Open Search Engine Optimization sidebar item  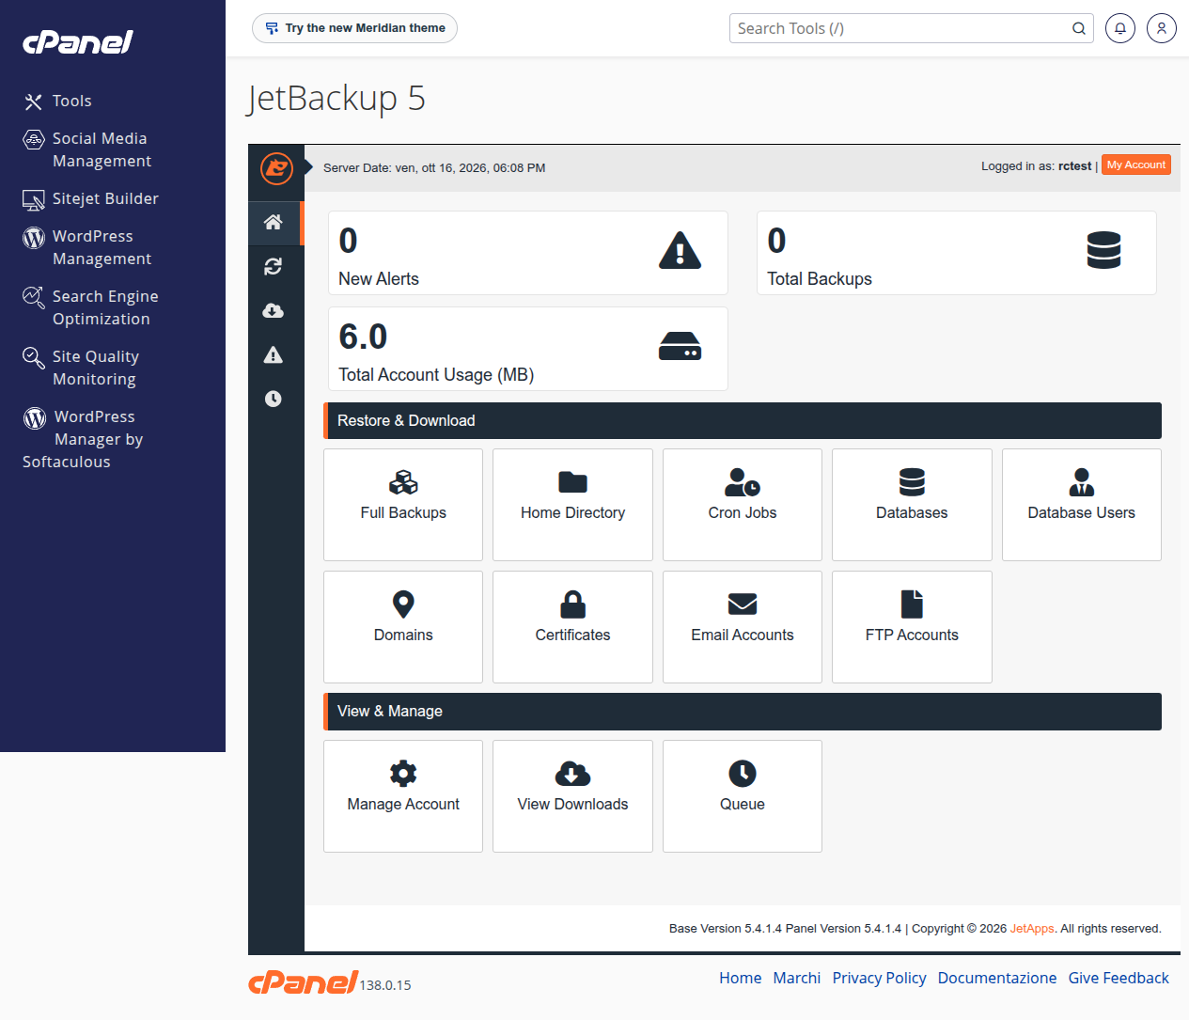(x=90, y=307)
